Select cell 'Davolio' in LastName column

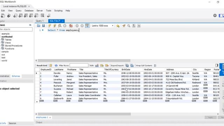[57, 73]
